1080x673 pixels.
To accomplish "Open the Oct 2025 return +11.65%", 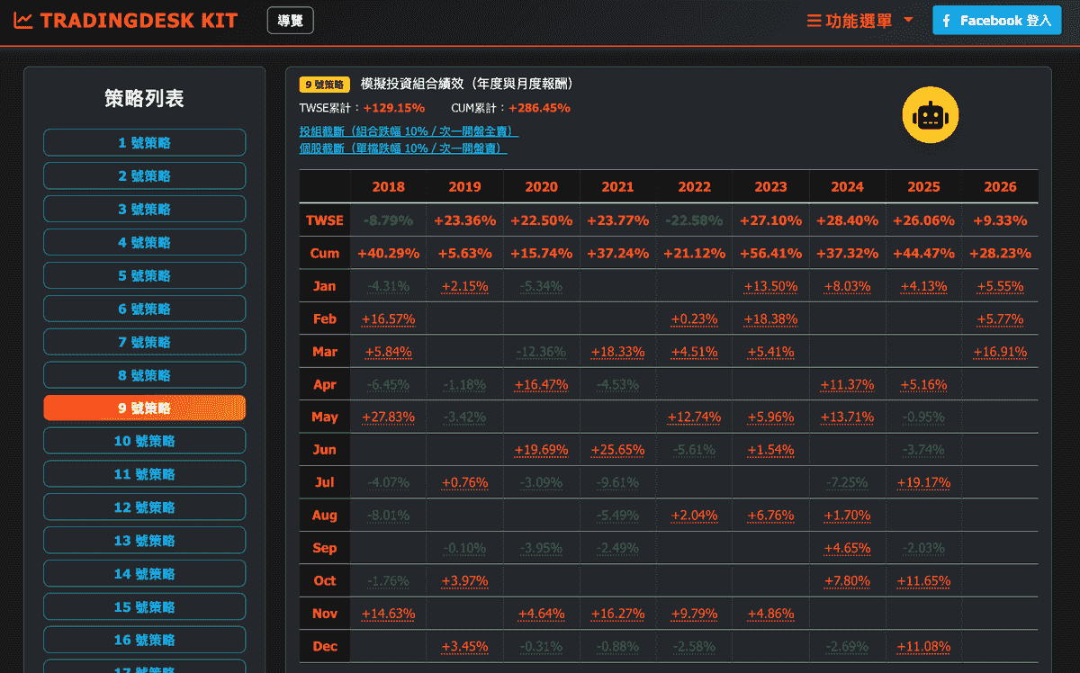I will [923, 580].
